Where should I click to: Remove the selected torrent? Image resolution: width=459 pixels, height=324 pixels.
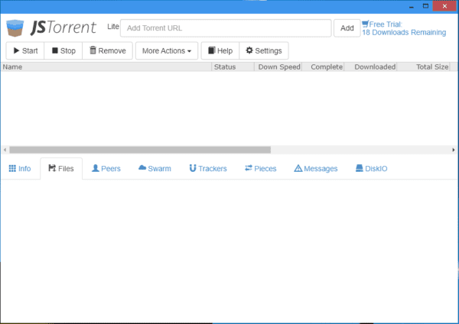pos(107,51)
